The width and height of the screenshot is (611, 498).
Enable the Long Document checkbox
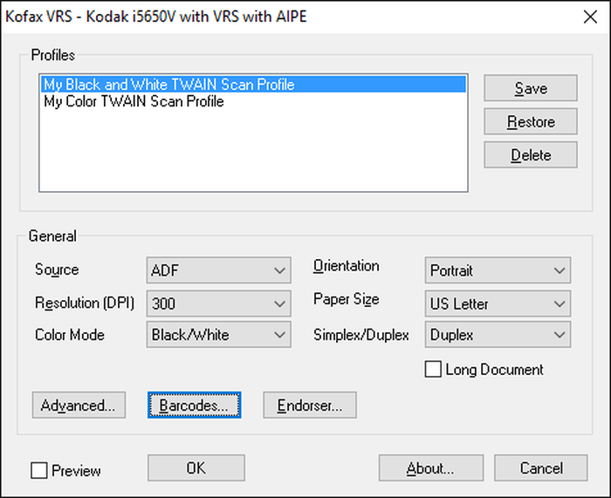pyautogui.click(x=433, y=370)
